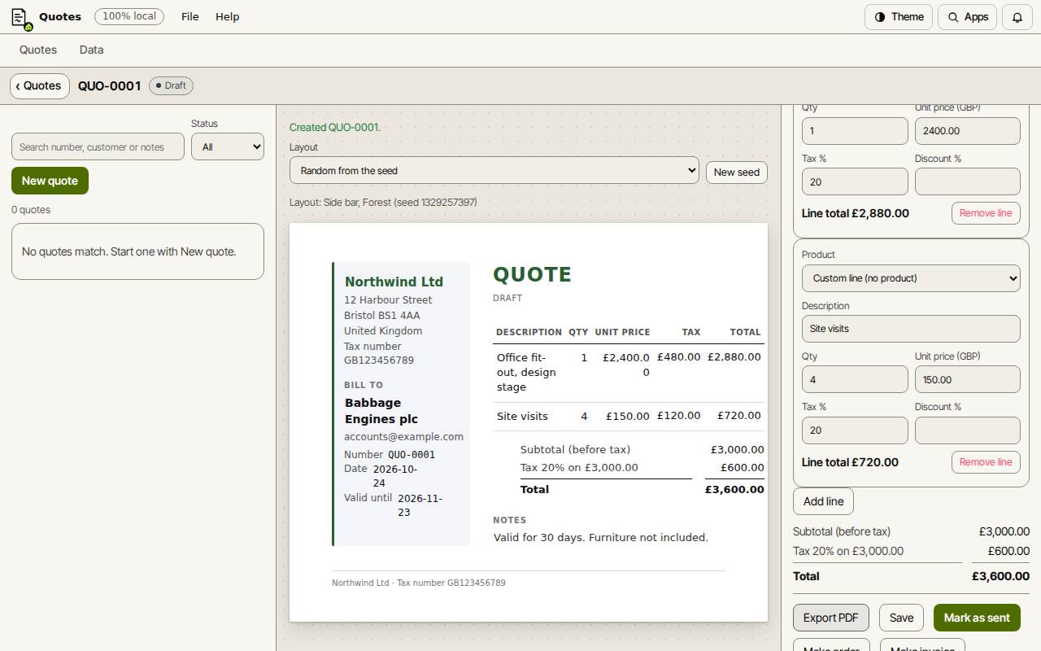Click the £3,600.00 total in the preview
Viewport: 1041px width, 651px height.
pos(734,489)
